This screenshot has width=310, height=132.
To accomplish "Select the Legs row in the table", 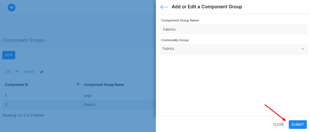I will 88,96.
